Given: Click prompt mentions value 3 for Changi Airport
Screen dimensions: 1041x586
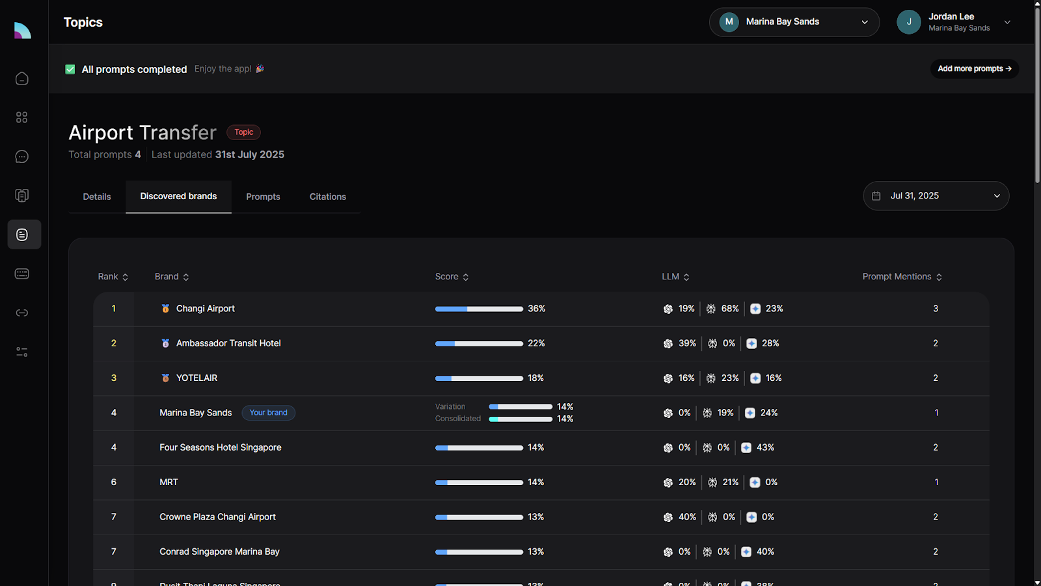Looking at the screenshot, I should 936,309.
